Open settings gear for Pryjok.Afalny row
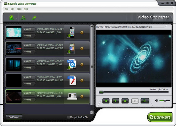Viewport: 176px width, 126px height. 82,80
